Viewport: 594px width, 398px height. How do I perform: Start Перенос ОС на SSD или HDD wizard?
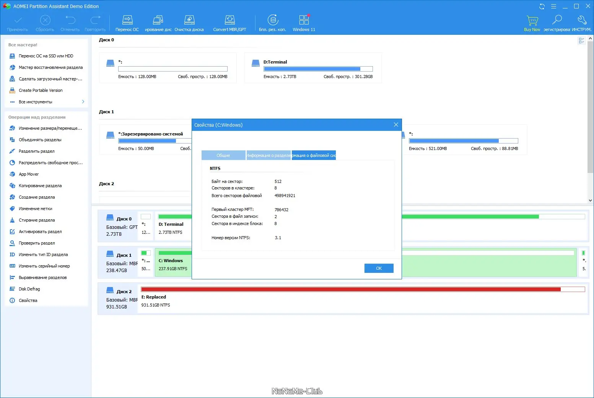tap(46, 56)
